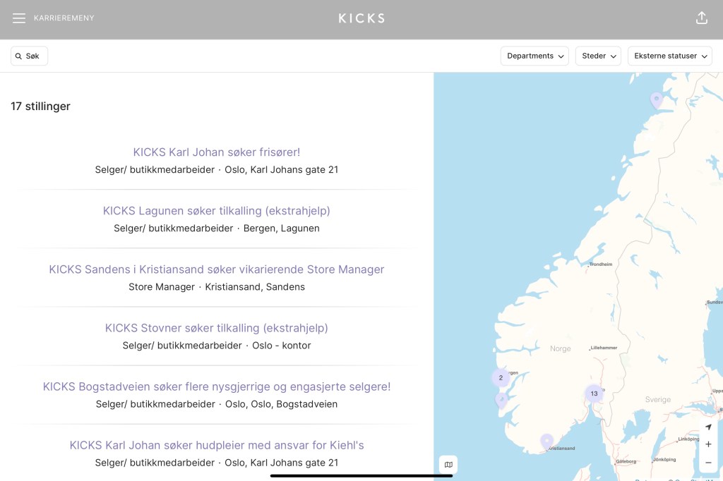Open the Steder filter dropdown
This screenshot has height=481, width=723.
point(598,56)
